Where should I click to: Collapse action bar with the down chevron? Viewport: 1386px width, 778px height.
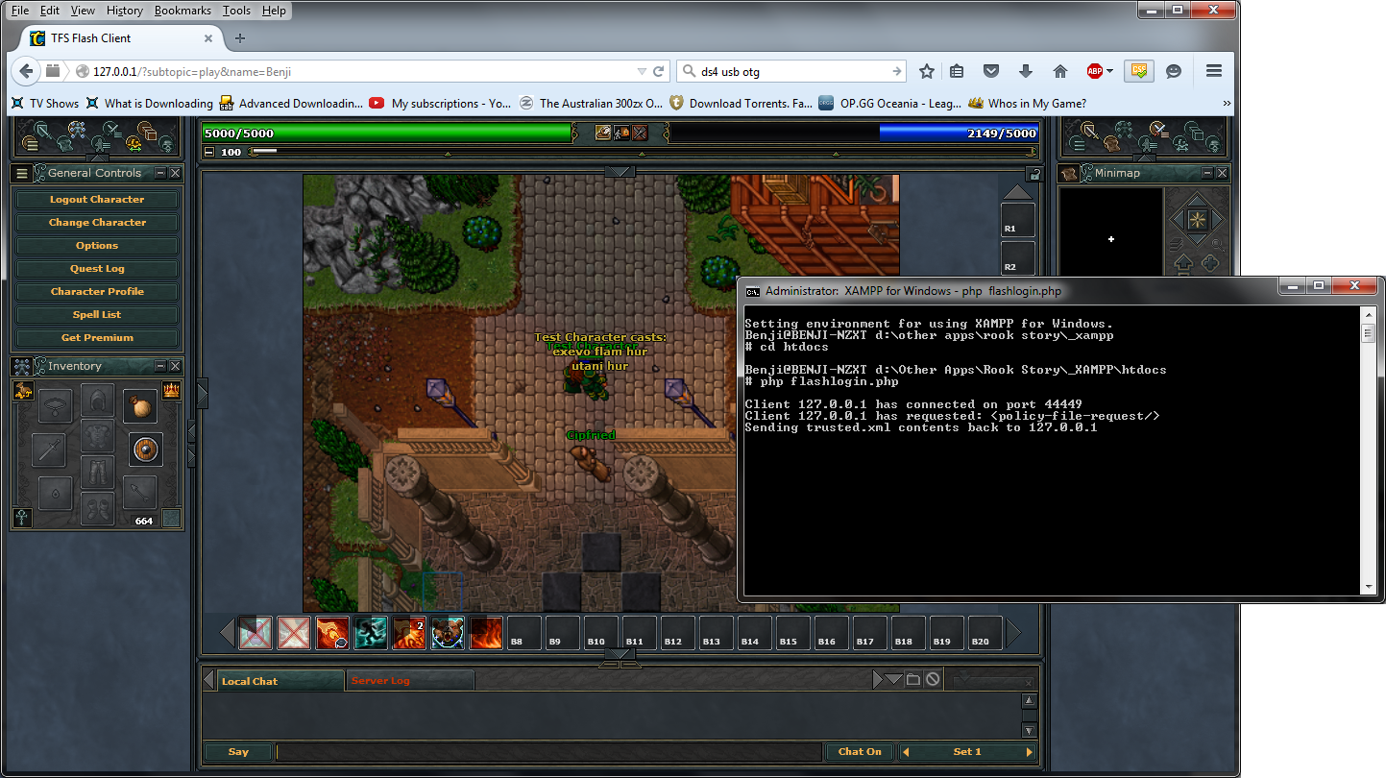pyautogui.click(x=620, y=654)
